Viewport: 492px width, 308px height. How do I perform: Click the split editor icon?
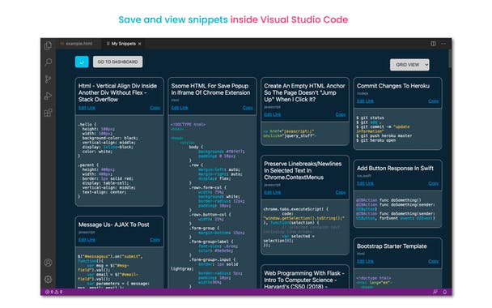(433, 44)
